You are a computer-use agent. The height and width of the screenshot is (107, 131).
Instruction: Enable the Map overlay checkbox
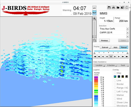pyautogui.click(x=115, y=73)
